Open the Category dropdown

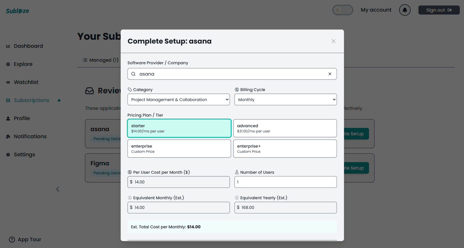pos(178,99)
